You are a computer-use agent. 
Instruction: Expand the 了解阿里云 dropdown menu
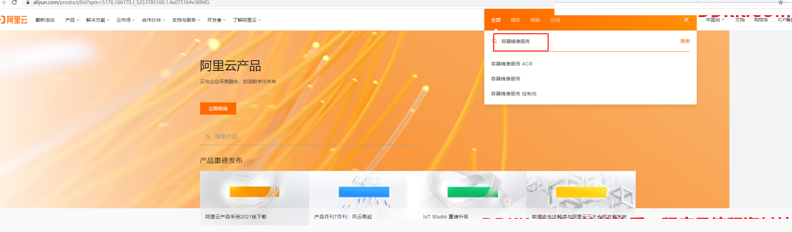click(247, 20)
